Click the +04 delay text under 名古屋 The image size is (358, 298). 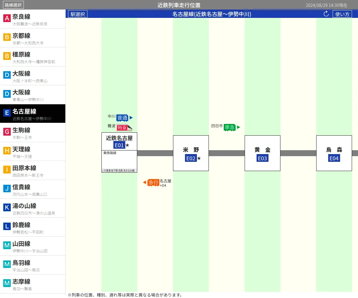pos(163,186)
